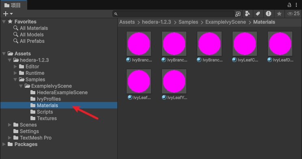302x159 pixels.
Task: Select the Samples folder in tree
Action: [35, 79]
